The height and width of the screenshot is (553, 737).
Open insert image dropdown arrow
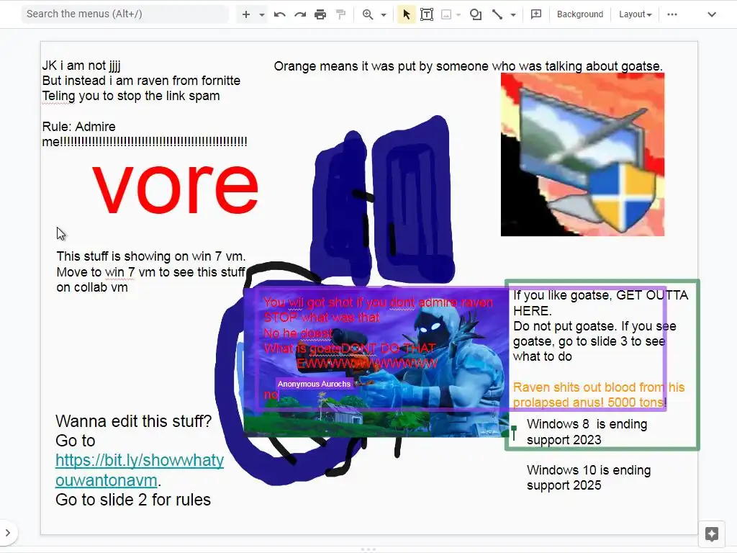click(x=458, y=14)
